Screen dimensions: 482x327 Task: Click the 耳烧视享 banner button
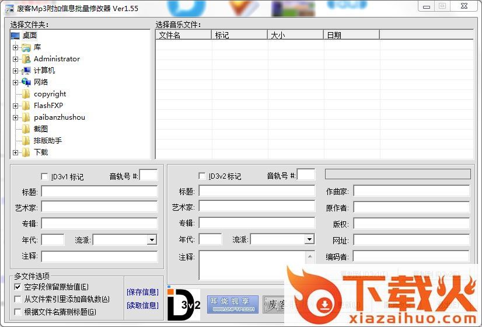point(232,304)
